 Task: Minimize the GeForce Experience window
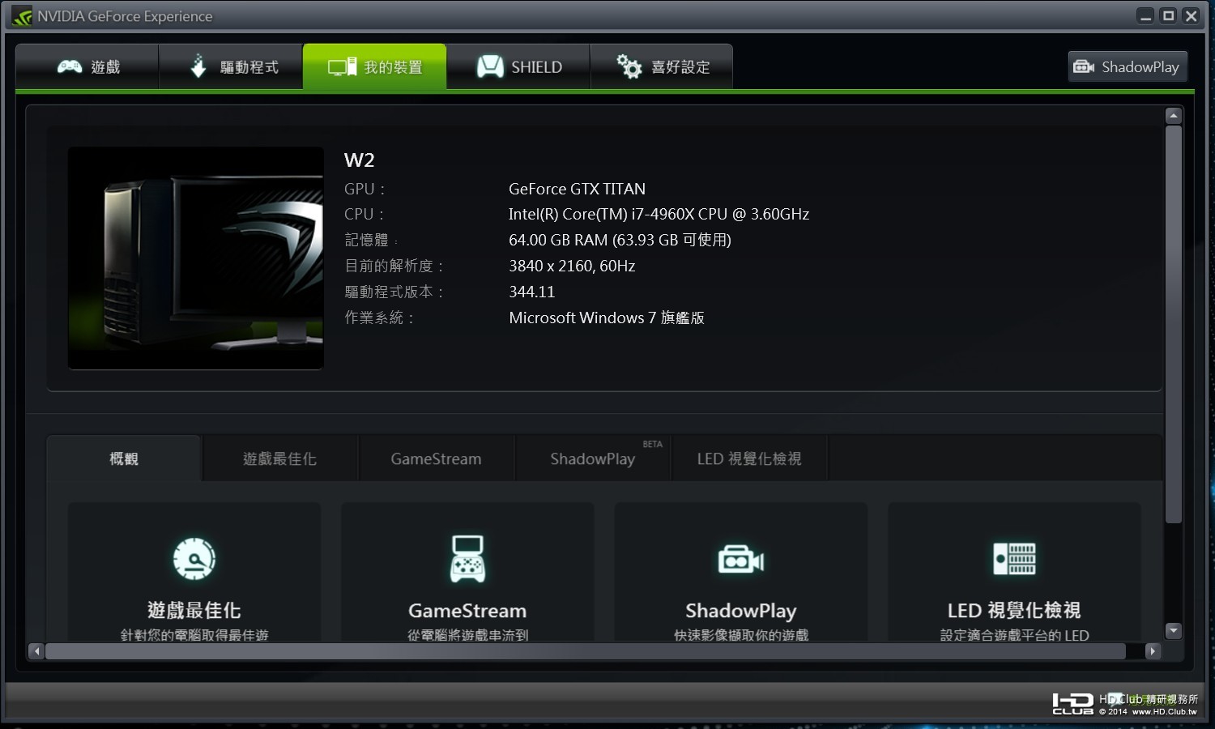1145,16
